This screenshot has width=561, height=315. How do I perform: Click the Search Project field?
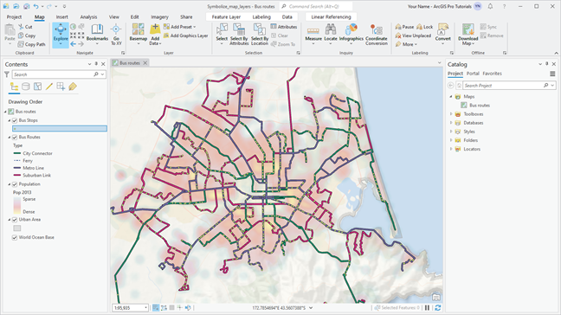[509, 86]
